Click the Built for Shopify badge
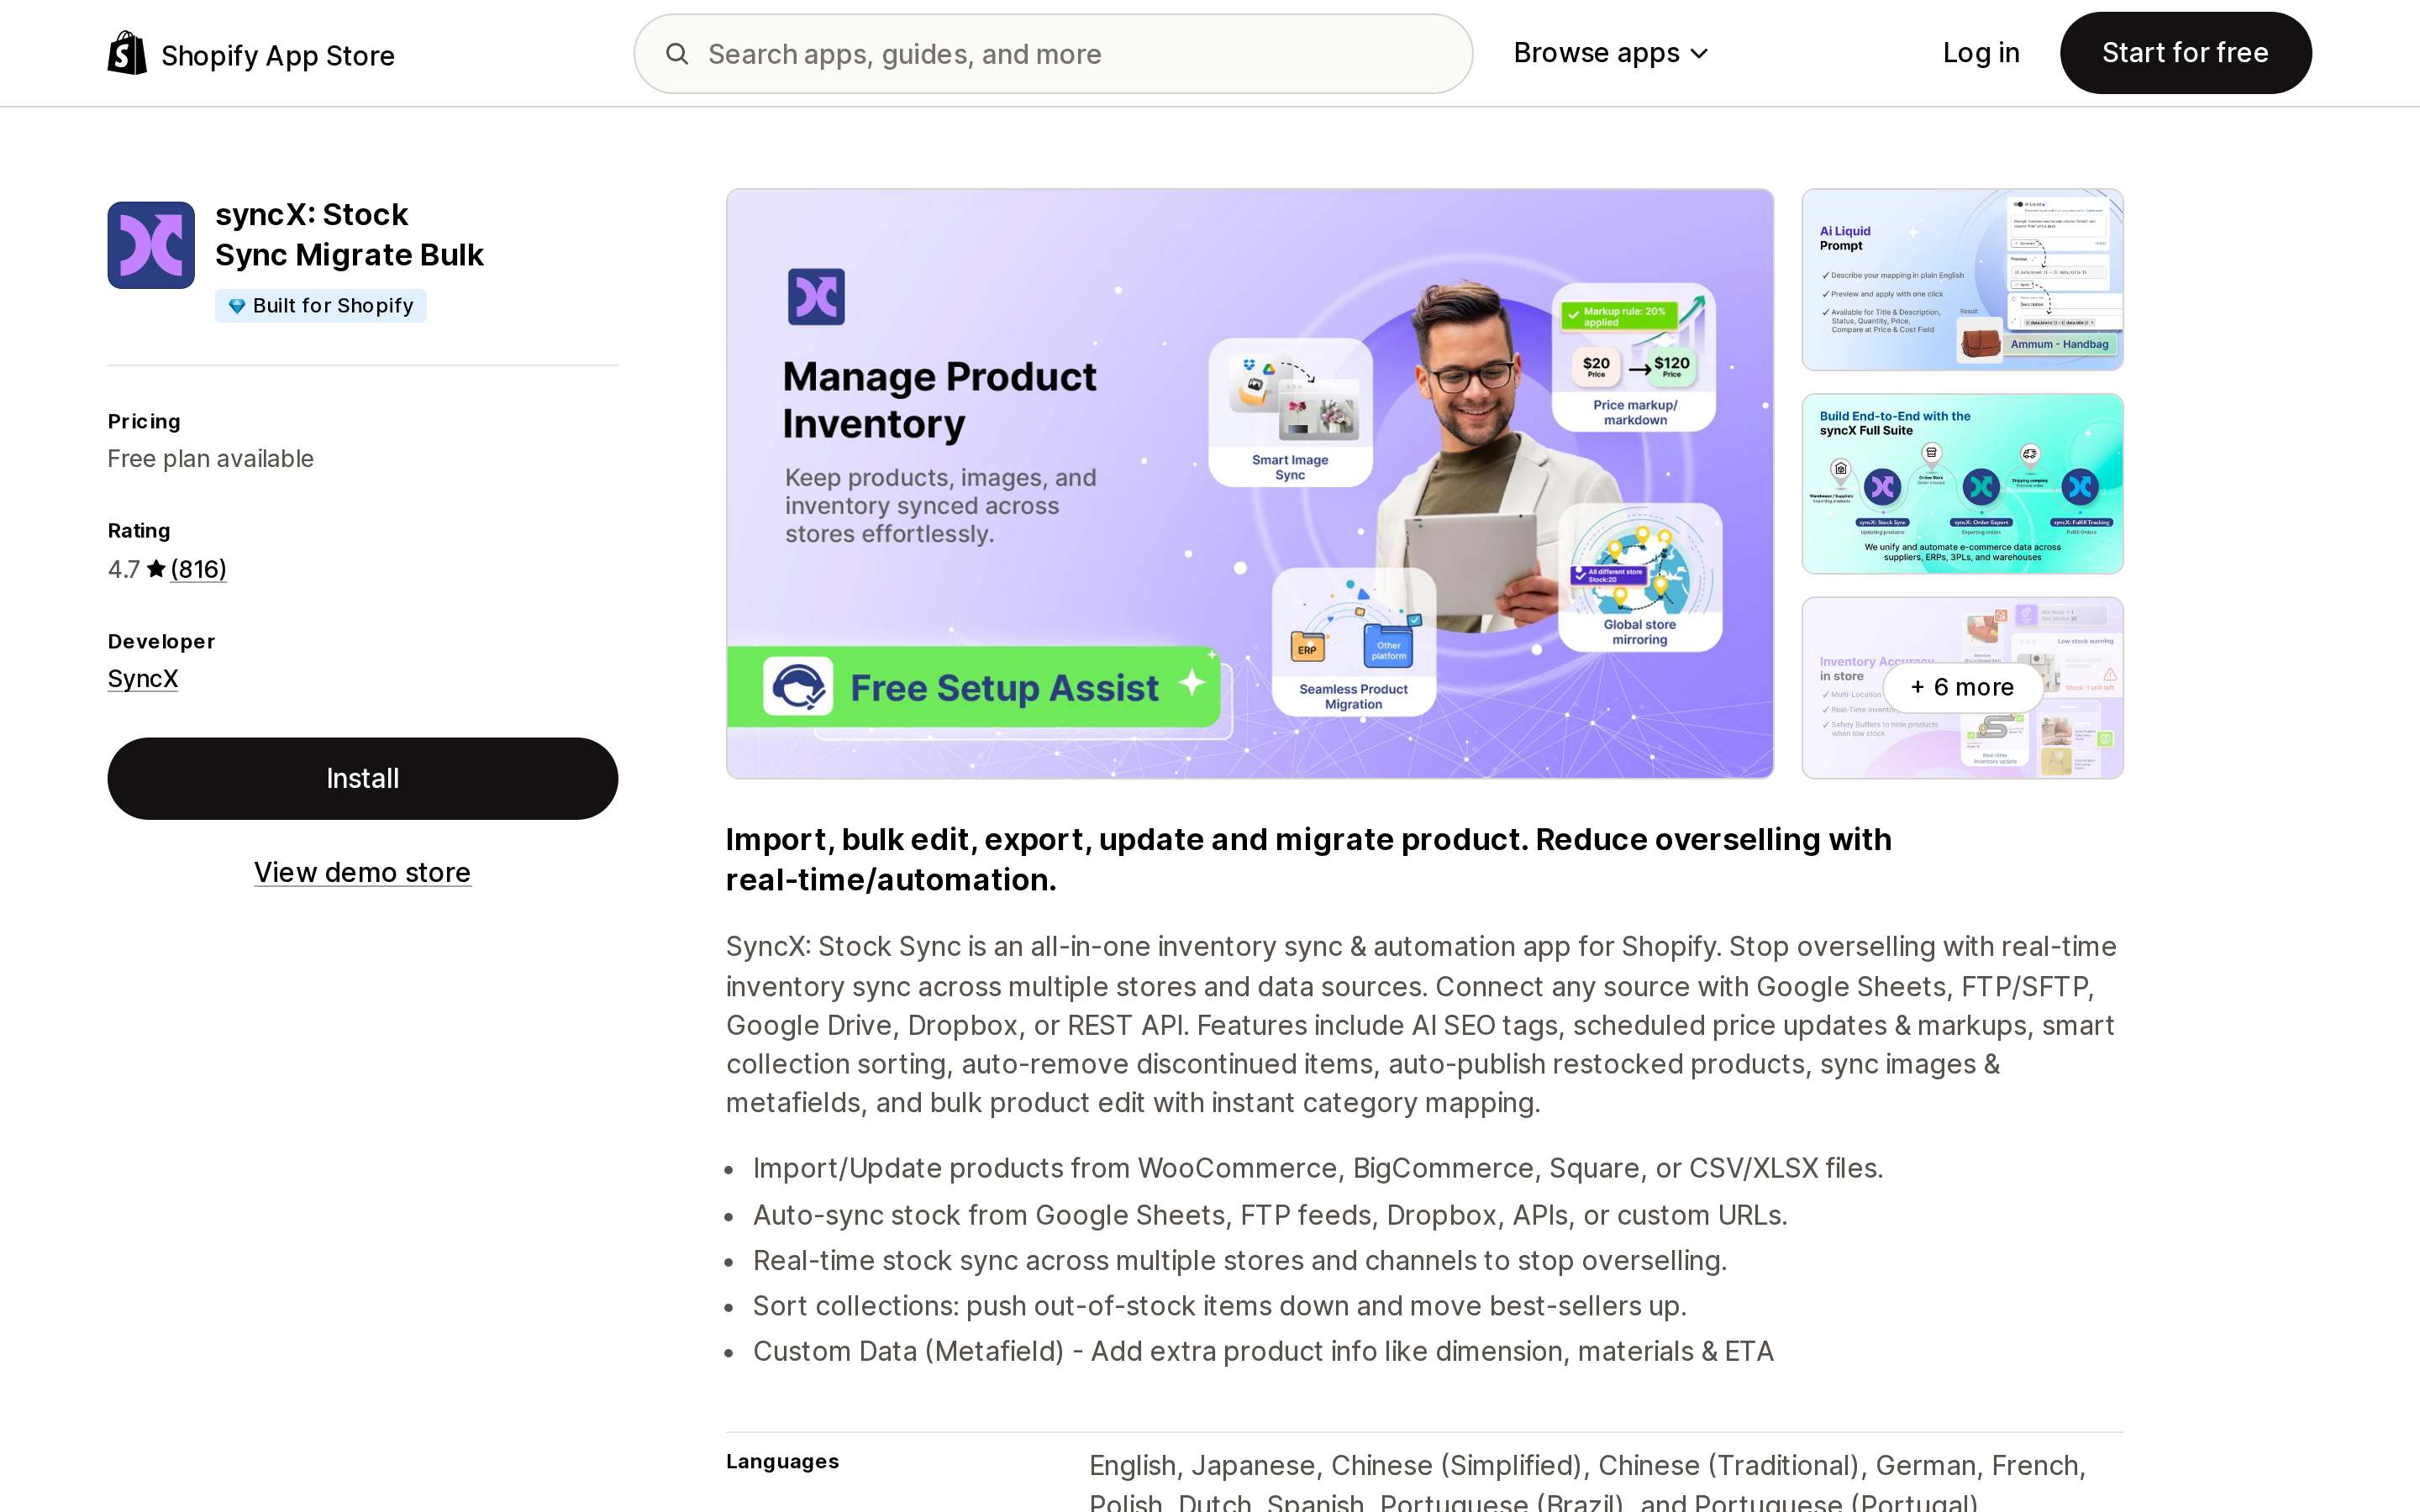The width and height of the screenshot is (2420, 1512). pos(321,306)
